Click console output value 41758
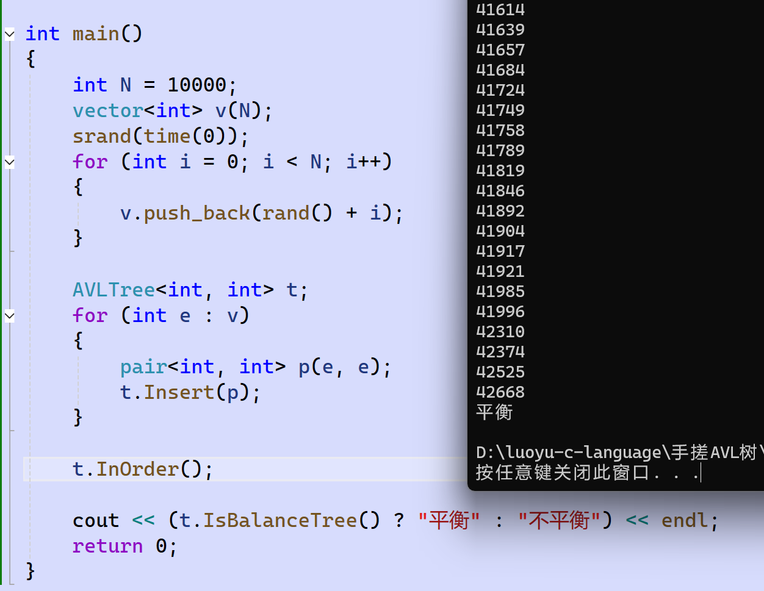Screen dimensions: 764x591 click(x=500, y=131)
